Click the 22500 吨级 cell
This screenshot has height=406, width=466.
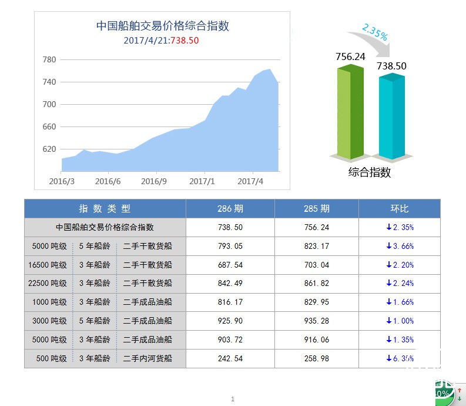(48, 283)
